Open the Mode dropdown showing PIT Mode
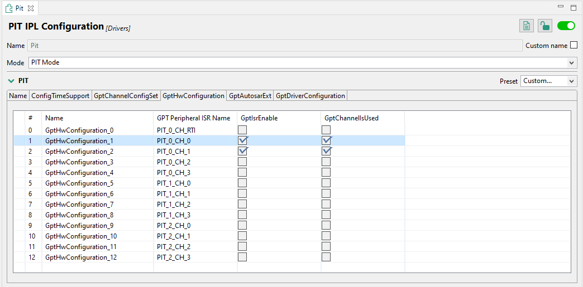This screenshot has width=583, height=287. click(x=572, y=63)
